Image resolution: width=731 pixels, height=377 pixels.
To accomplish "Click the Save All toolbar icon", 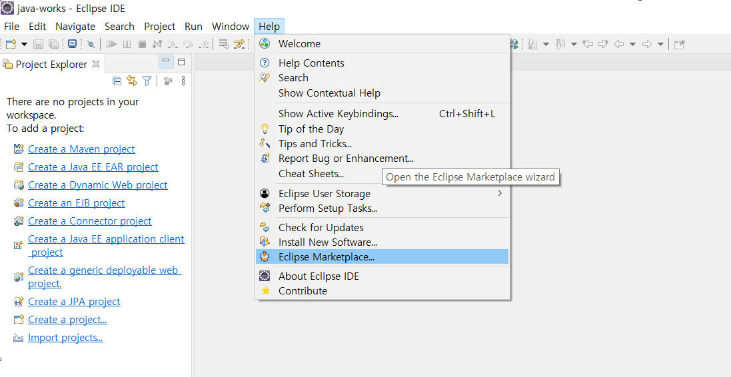I will 53,44.
